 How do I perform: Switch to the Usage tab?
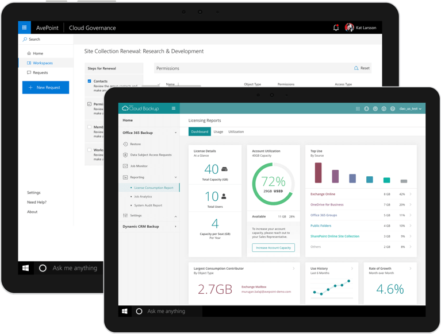pos(218,131)
